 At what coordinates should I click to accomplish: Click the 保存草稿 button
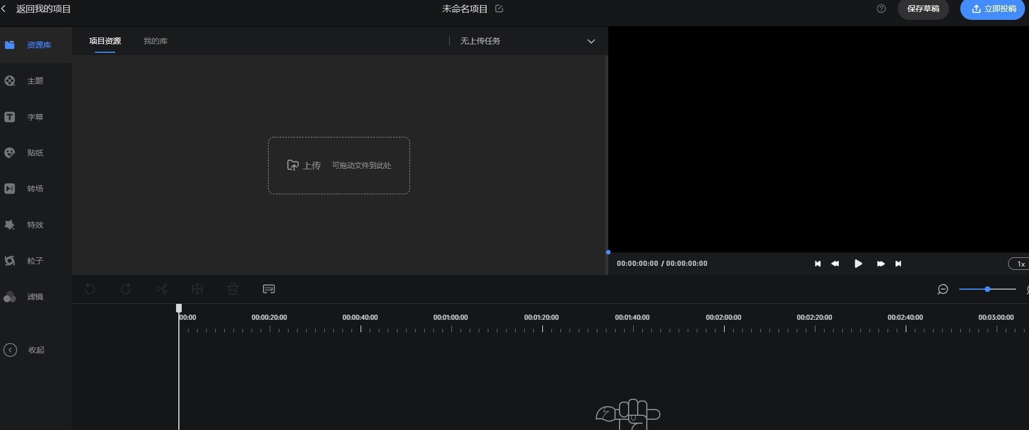[923, 9]
